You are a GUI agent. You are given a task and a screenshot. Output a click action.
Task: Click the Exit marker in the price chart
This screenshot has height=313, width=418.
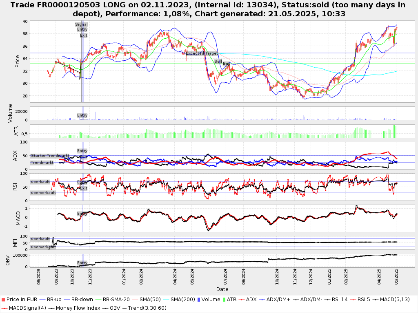(x=84, y=35)
